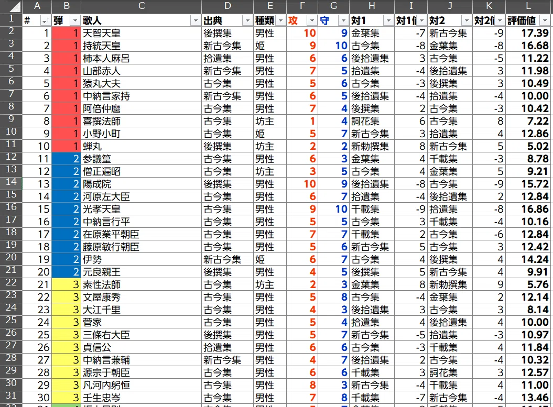553x407 pixels.
Task: Select column L header
Action: coord(528,6)
